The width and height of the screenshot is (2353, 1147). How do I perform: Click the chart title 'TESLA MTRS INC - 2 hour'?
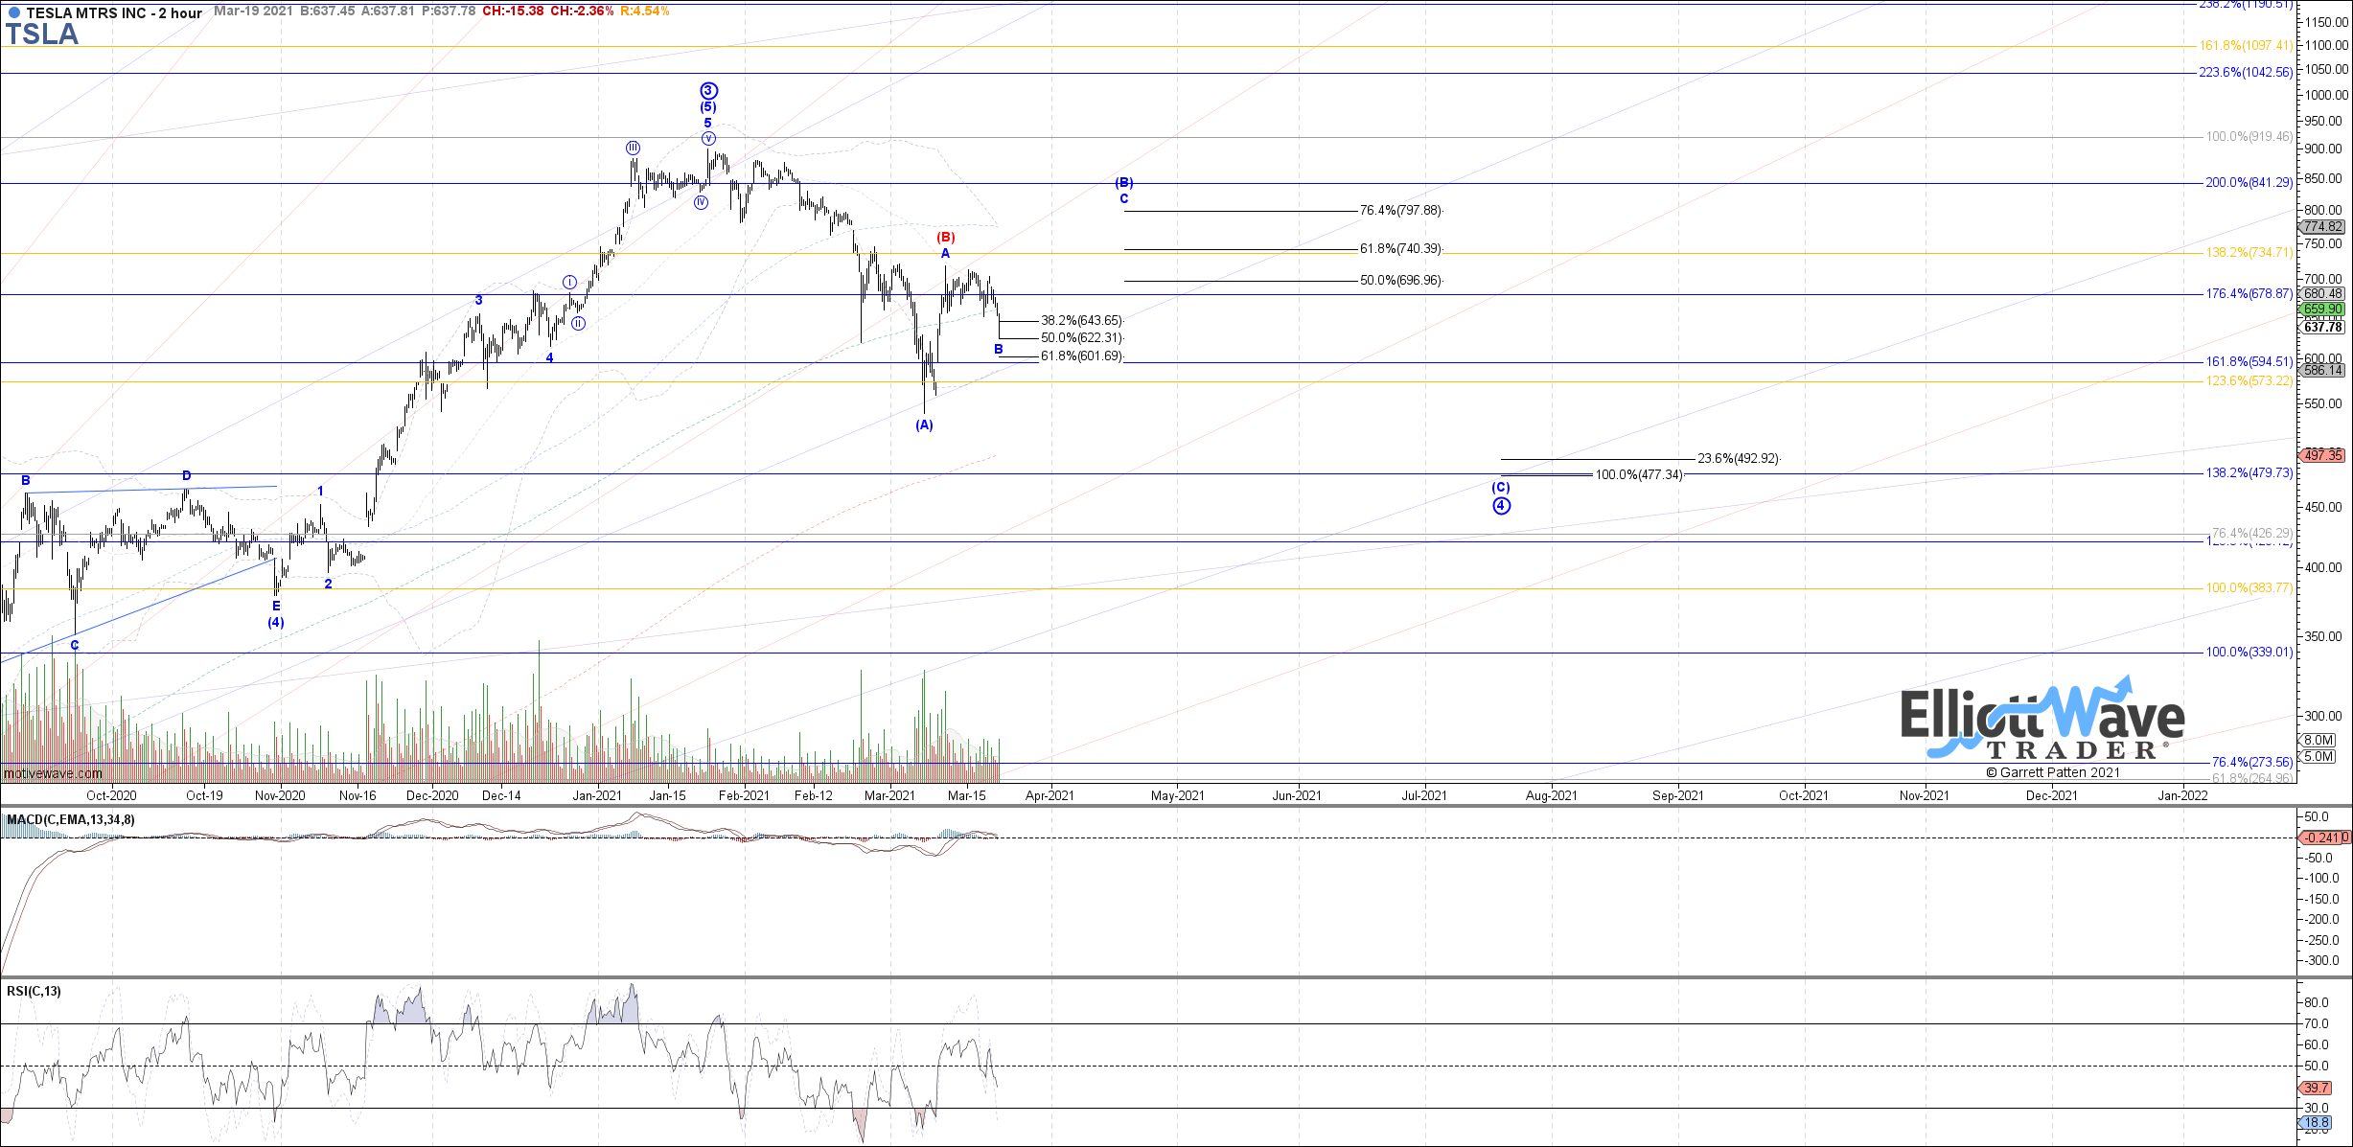pyautogui.click(x=114, y=12)
